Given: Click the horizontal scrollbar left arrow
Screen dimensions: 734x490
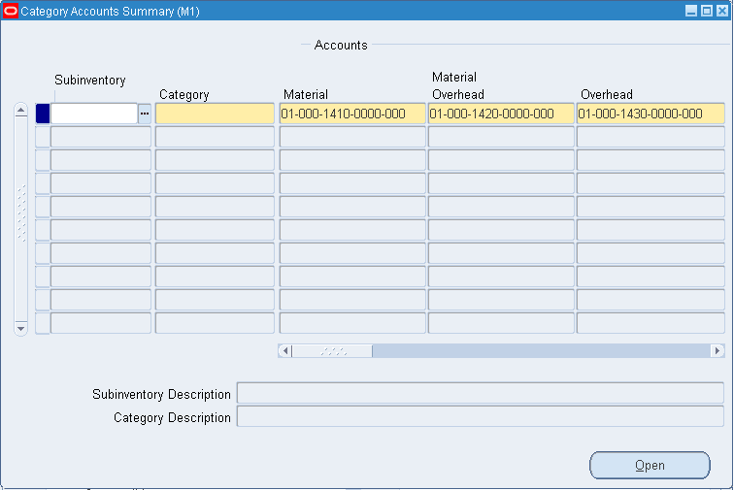Looking at the screenshot, I should (285, 350).
